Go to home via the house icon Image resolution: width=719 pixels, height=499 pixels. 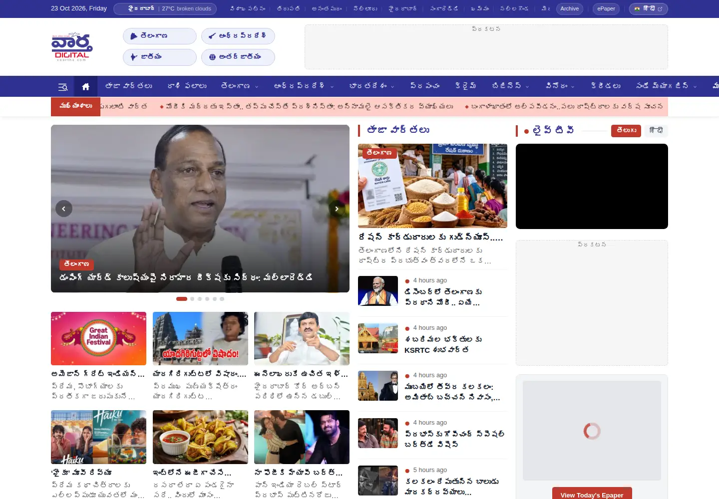pos(86,87)
